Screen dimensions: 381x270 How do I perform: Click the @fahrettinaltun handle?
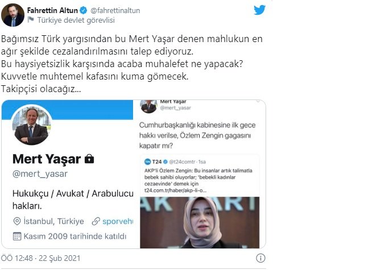(x=115, y=10)
